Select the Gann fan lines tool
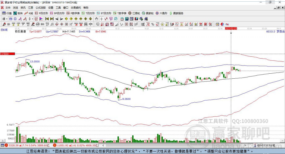 coord(102,24)
